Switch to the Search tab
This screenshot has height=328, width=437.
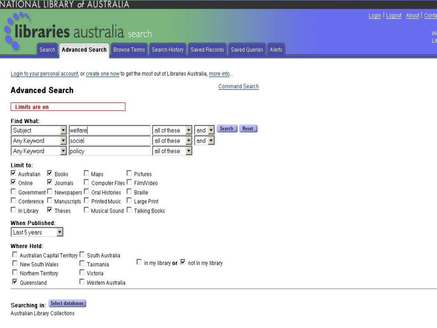tap(47, 50)
